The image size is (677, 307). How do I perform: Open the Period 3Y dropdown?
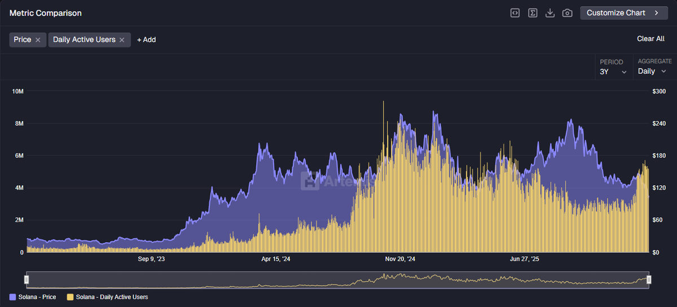[x=613, y=67]
